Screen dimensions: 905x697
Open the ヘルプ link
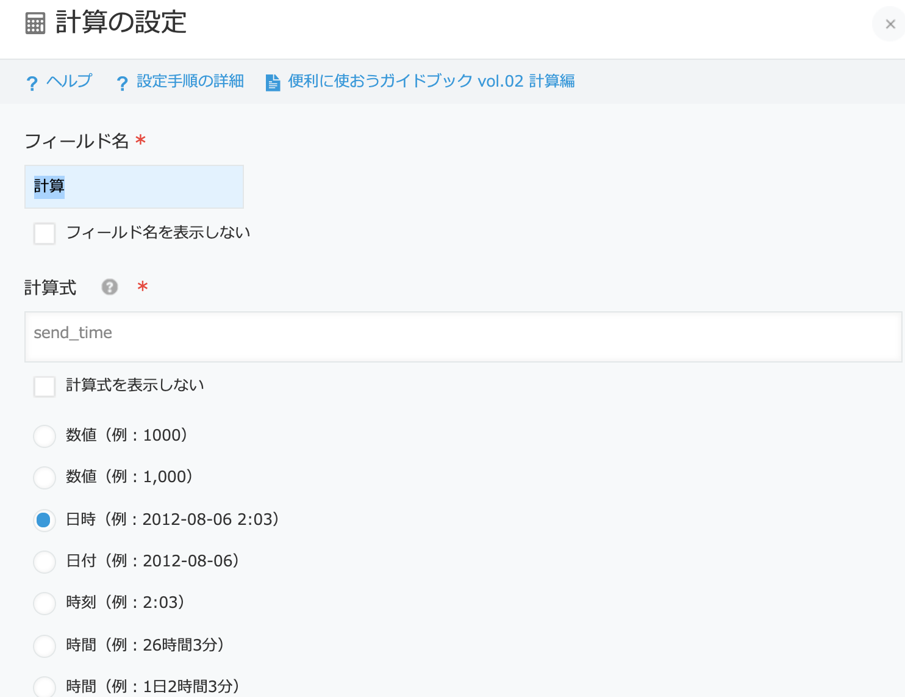(68, 81)
